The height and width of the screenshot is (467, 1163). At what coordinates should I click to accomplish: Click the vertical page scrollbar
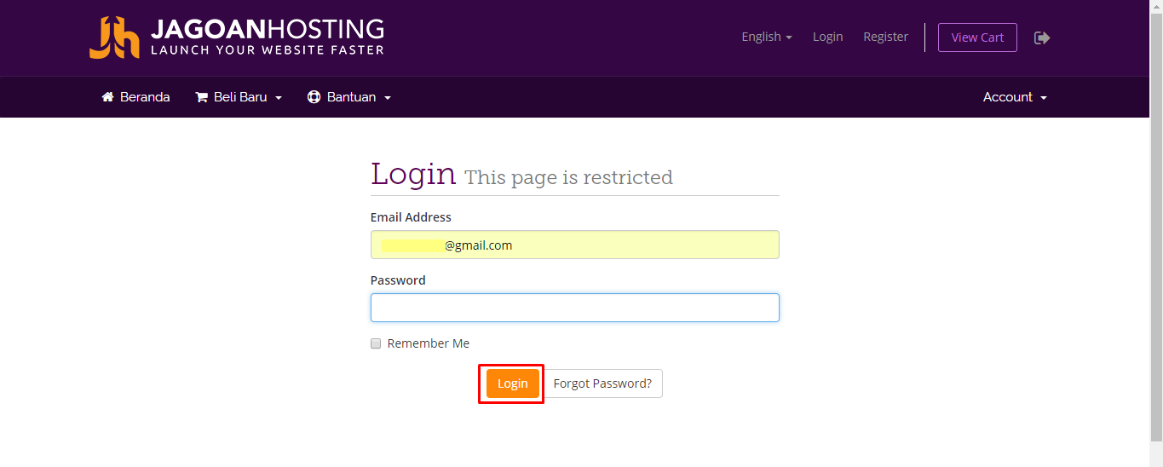click(x=1156, y=233)
